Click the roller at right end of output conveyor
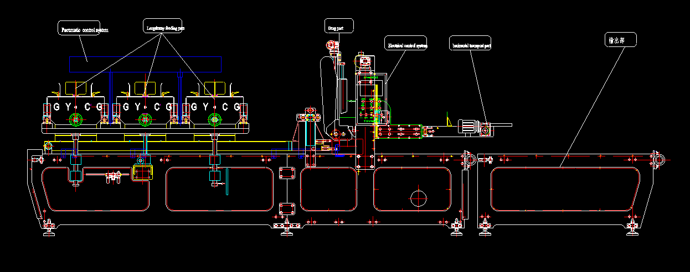This screenshot has height=272, width=690. [660, 160]
